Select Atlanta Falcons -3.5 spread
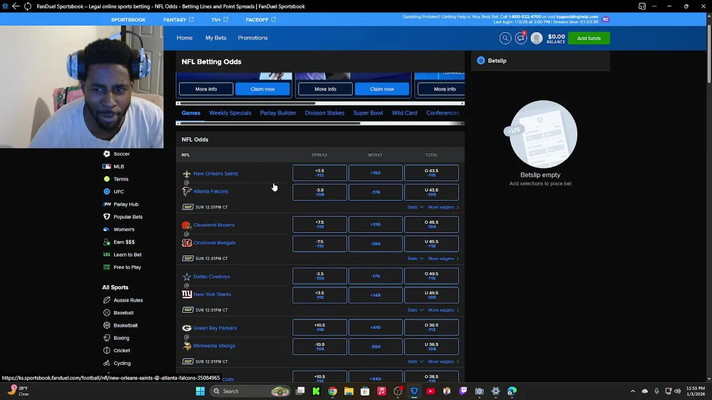 coord(320,192)
